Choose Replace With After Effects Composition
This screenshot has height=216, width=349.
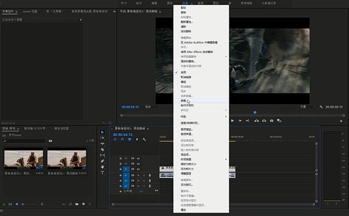pos(201,52)
